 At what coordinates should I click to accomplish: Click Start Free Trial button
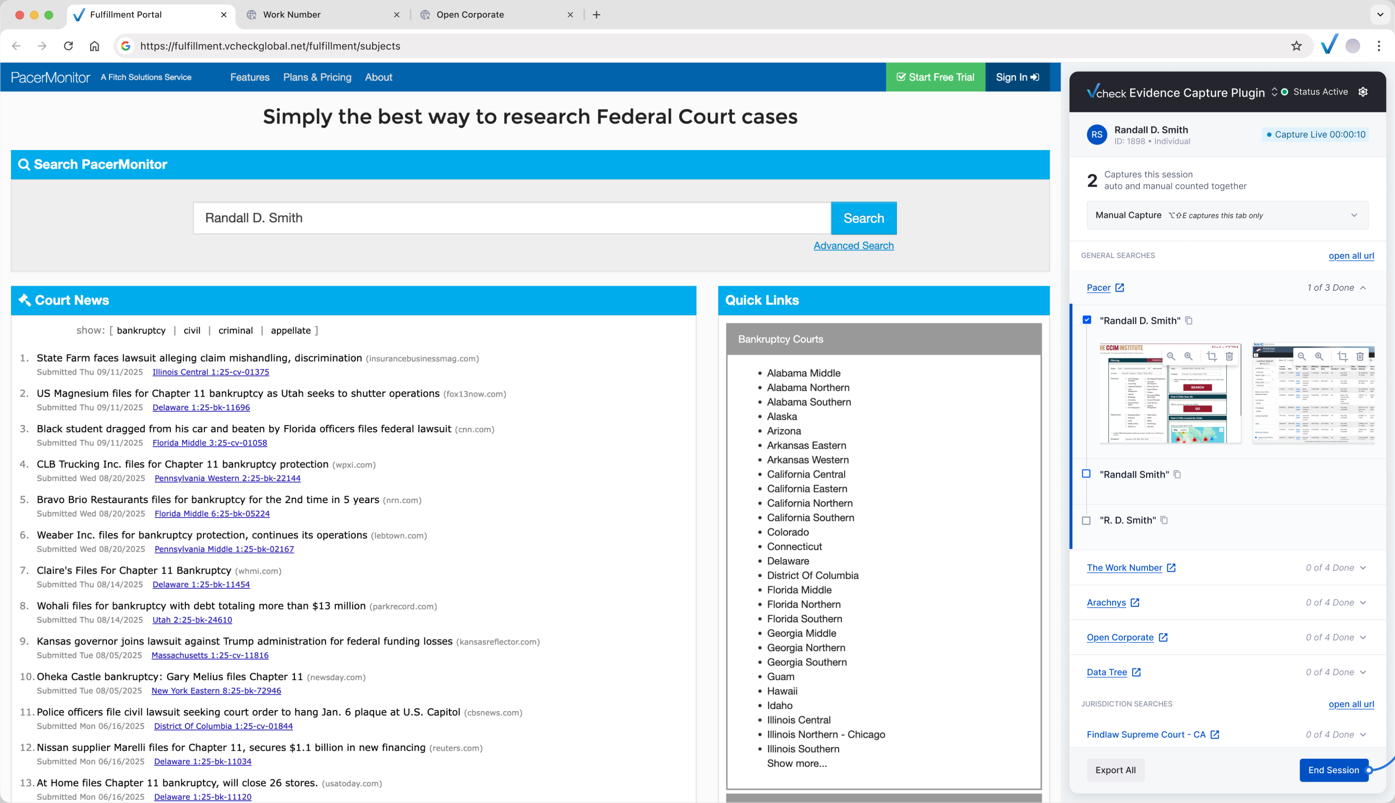(x=935, y=77)
